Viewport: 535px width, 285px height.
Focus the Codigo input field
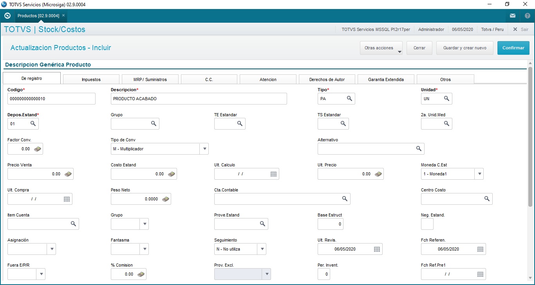(51, 99)
